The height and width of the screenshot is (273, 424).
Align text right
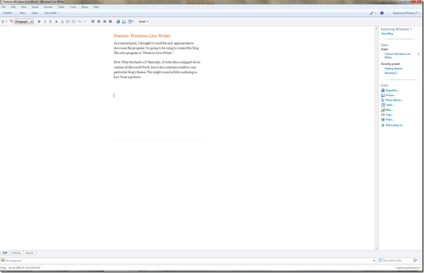[104, 21]
